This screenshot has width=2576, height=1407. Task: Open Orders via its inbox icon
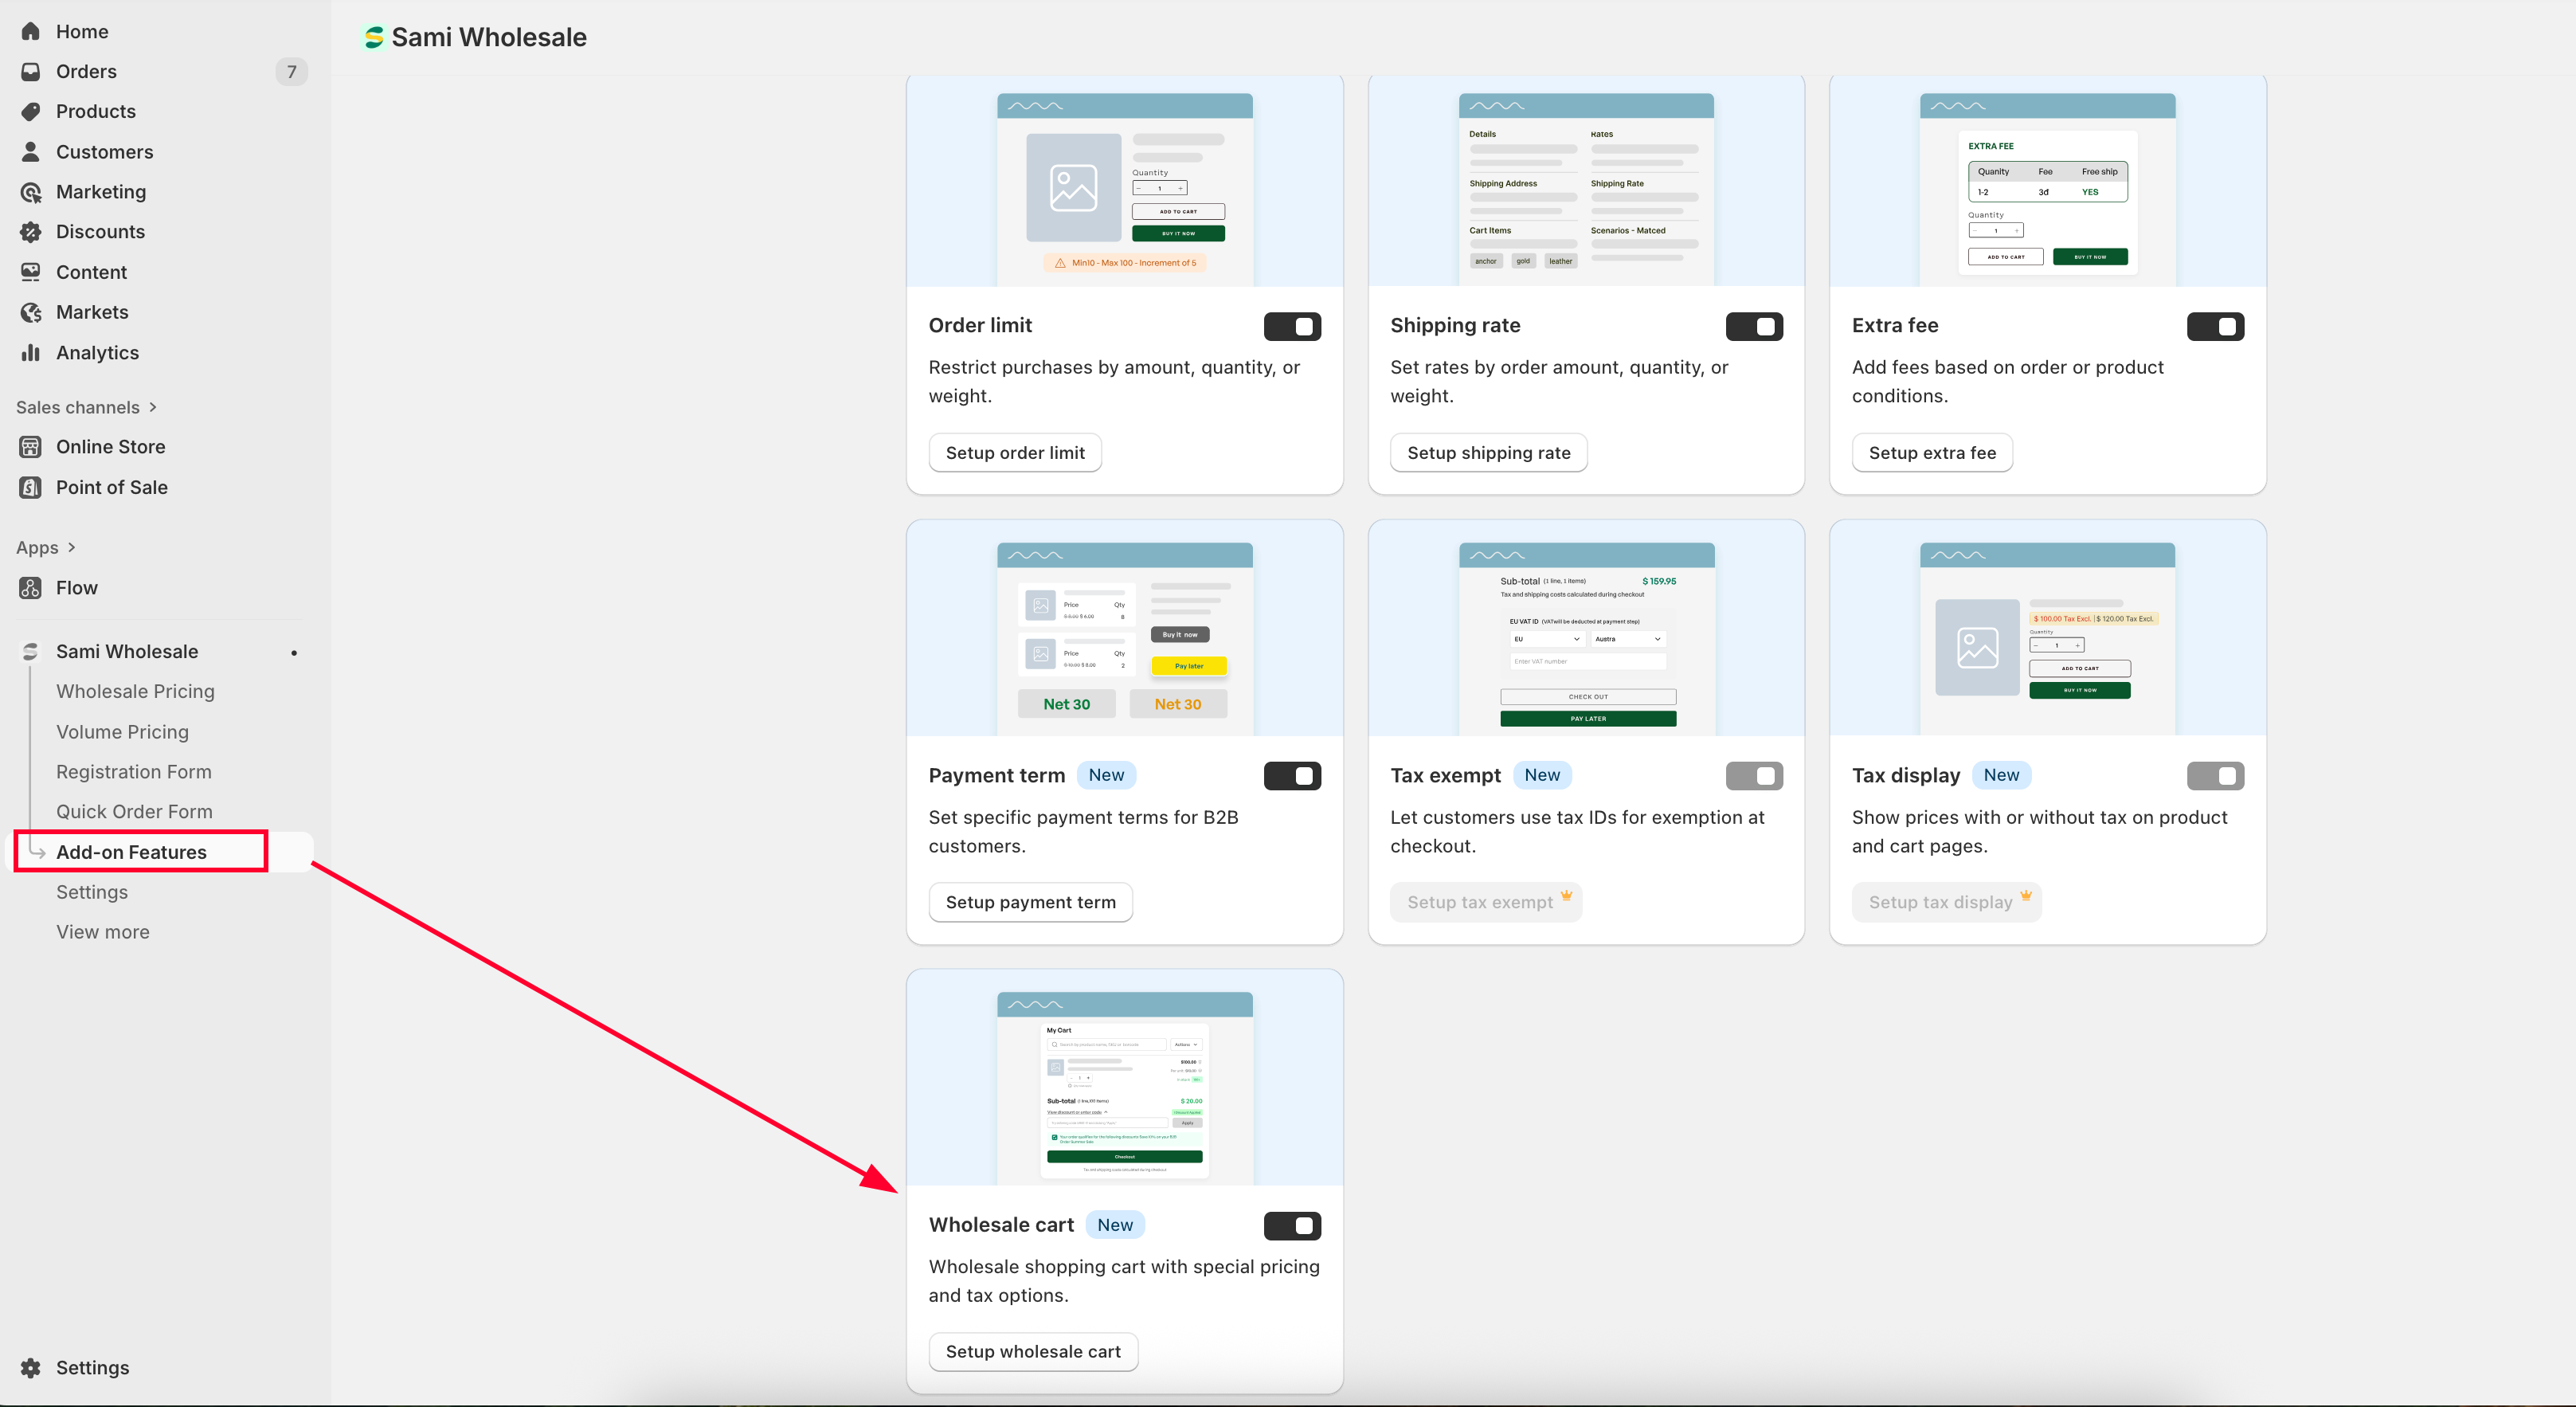pos(31,71)
